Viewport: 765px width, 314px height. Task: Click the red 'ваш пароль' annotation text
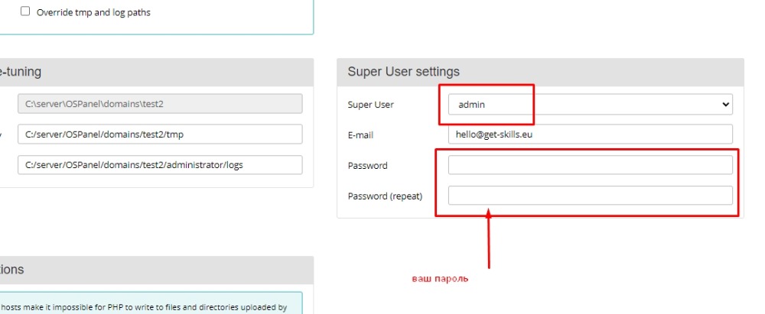(x=440, y=280)
